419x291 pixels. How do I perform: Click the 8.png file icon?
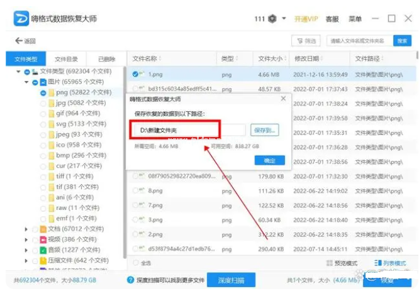[142, 190]
